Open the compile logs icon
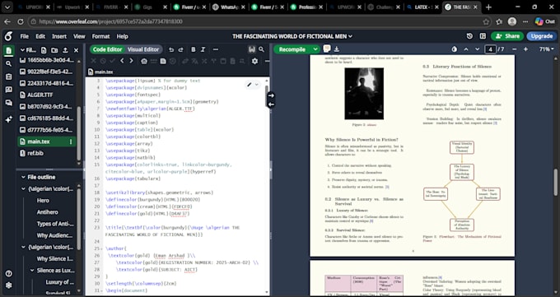560x297 pixels. pyautogui.click(x=326, y=49)
